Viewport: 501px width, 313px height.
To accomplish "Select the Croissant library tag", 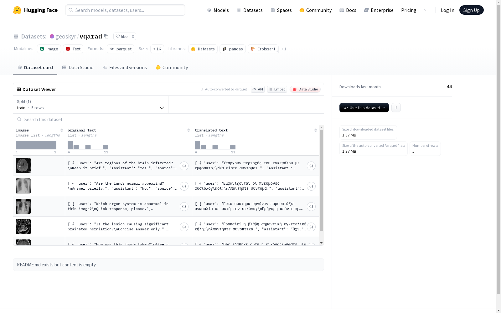I will point(263,49).
